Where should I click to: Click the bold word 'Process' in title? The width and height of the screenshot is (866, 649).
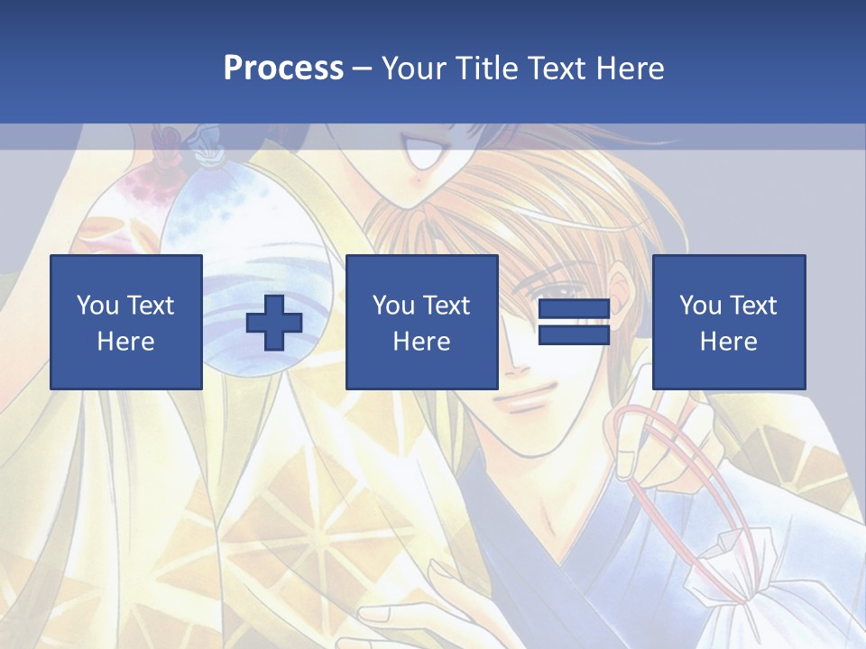click(x=283, y=68)
